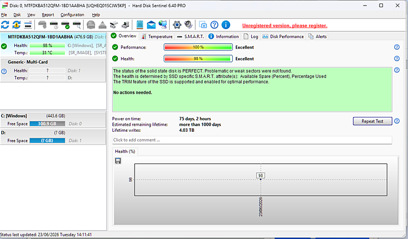Click the help icon next to status text box
The width and height of the screenshot is (408, 239).
397,70
